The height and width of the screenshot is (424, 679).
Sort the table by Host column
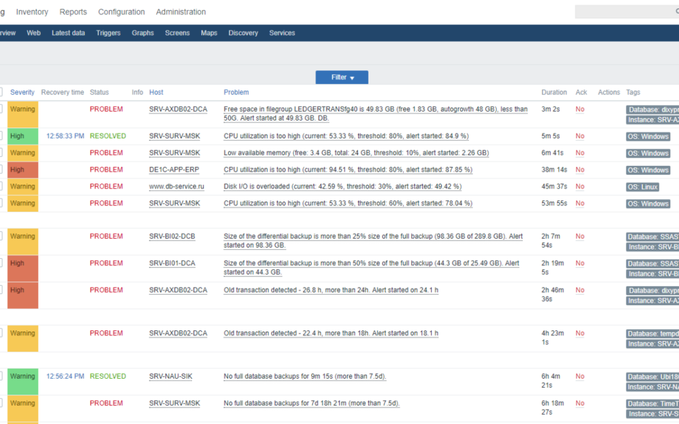[156, 92]
